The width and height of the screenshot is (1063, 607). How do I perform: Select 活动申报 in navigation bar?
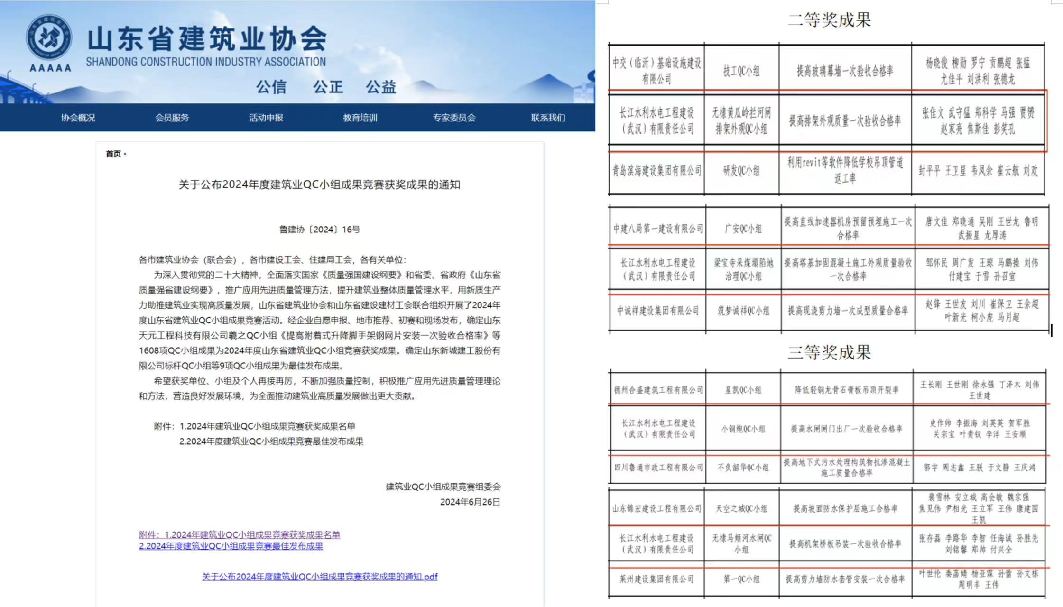pos(266,118)
